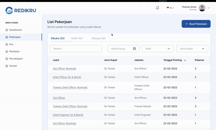This screenshot has height=130, width=216.
Task: Select Pekerjaan in the sidebar
Action: [21, 37]
